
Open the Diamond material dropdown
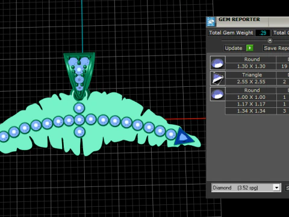pos(246,187)
